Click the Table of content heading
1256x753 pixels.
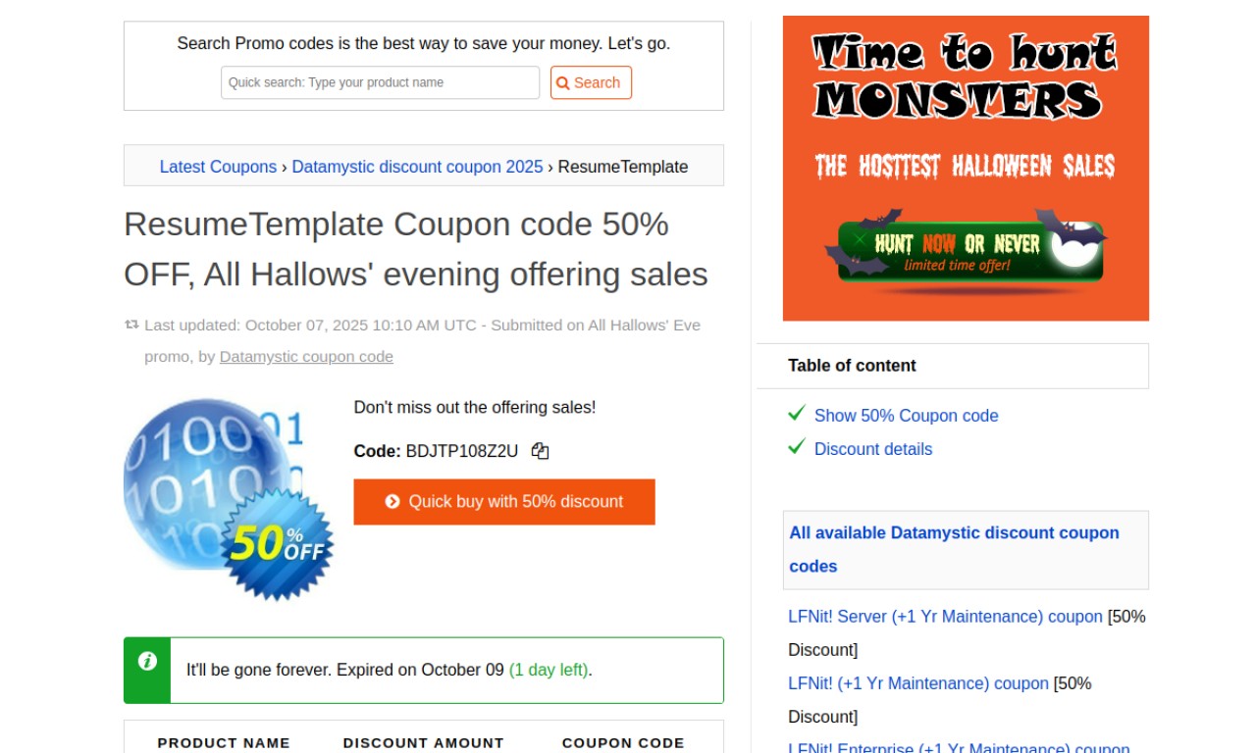tap(852, 366)
